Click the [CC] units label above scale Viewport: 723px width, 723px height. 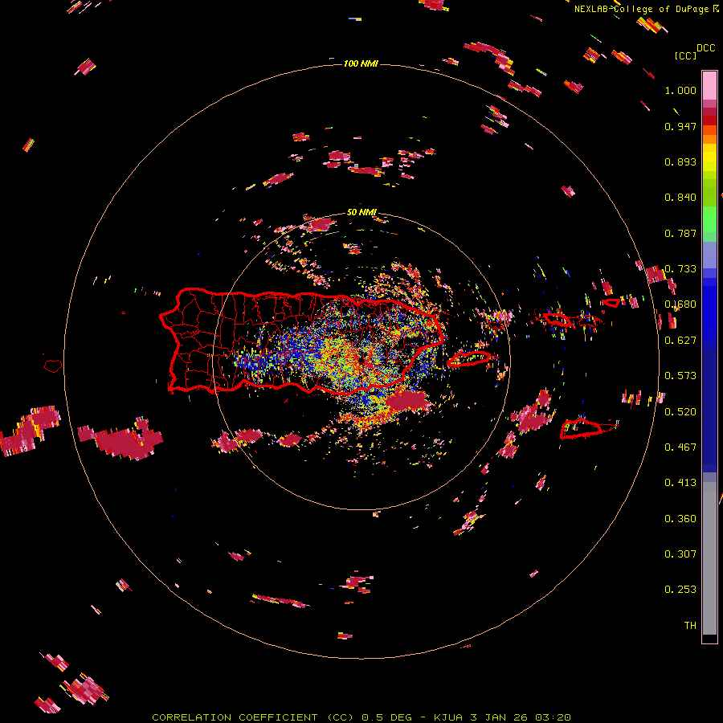tap(685, 55)
